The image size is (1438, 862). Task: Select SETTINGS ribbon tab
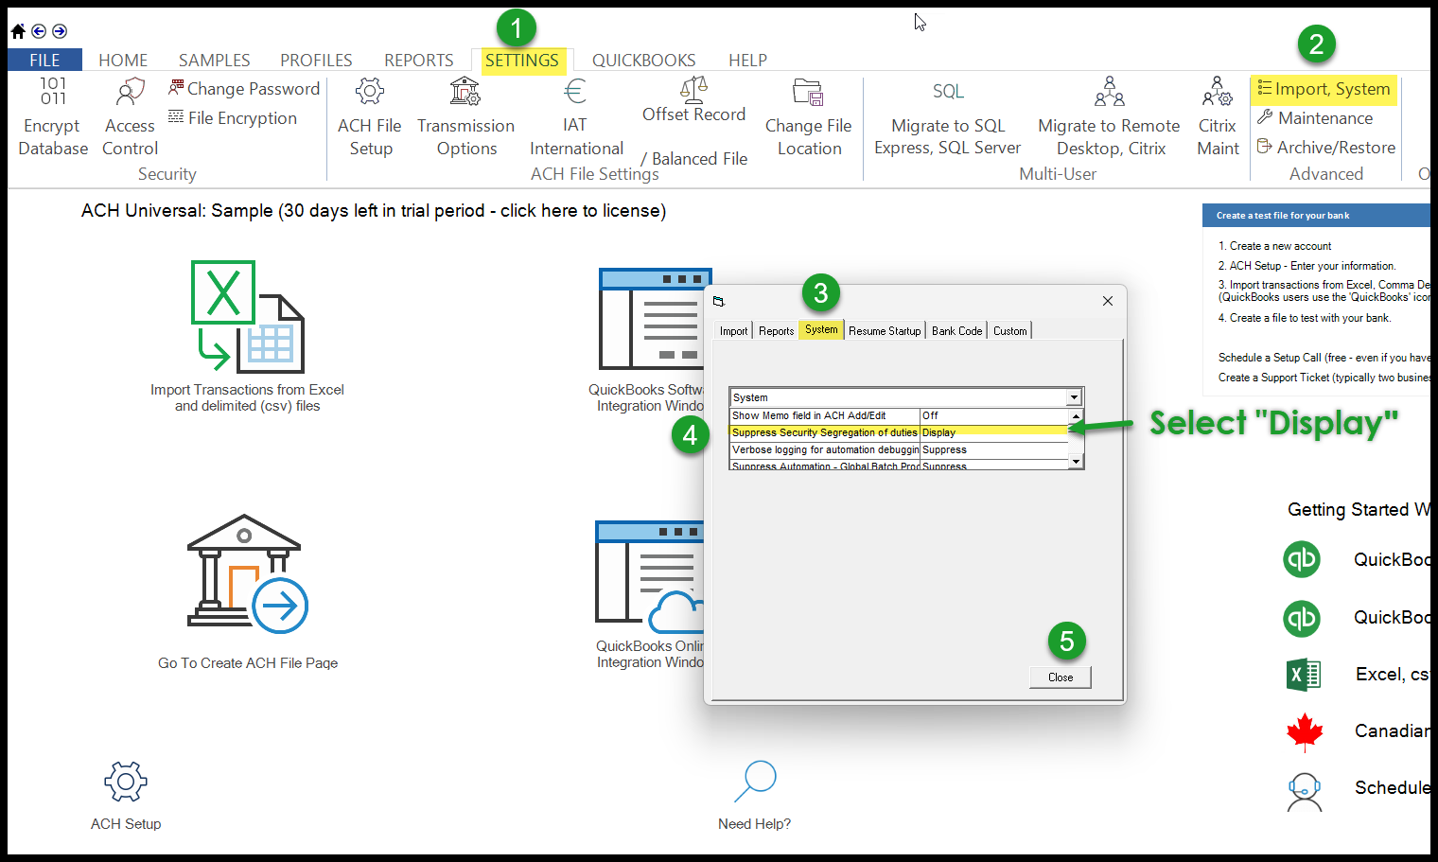pyautogui.click(x=522, y=60)
